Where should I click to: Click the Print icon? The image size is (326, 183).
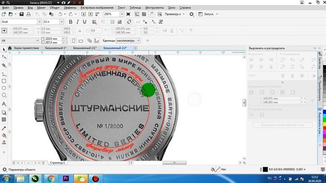pyautogui.click(x=29, y=14)
